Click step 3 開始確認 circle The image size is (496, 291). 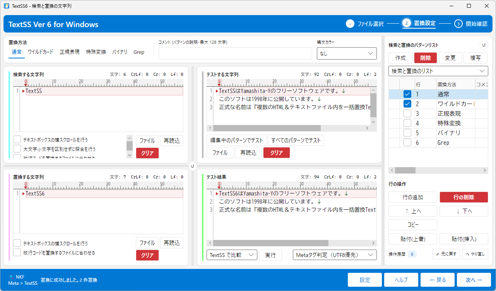[458, 24]
